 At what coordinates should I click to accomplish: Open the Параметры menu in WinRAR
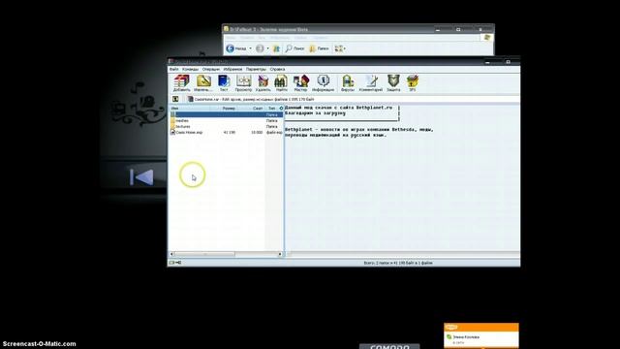(256, 69)
